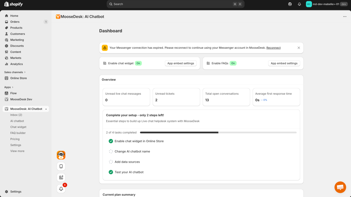Open the md-dev-mabelle store account menu
Image resolution: width=351 pixels, height=197 pixels.
(x=327, y=4)
